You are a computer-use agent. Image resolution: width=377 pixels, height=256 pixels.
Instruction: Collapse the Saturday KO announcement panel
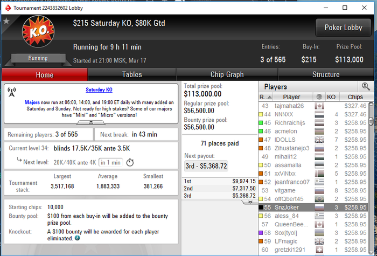tap(91, 123)
